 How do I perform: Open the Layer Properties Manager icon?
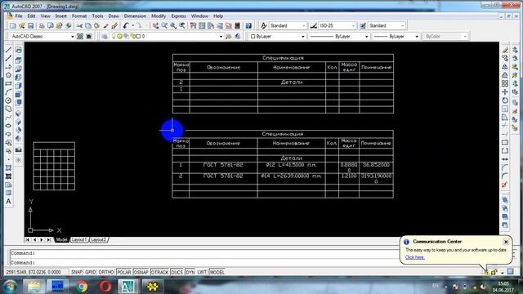click(x=105, y=36)
